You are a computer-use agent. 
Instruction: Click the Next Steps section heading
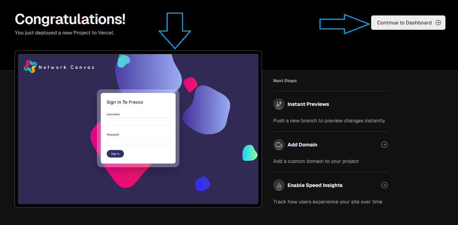(x=285, y=81)
